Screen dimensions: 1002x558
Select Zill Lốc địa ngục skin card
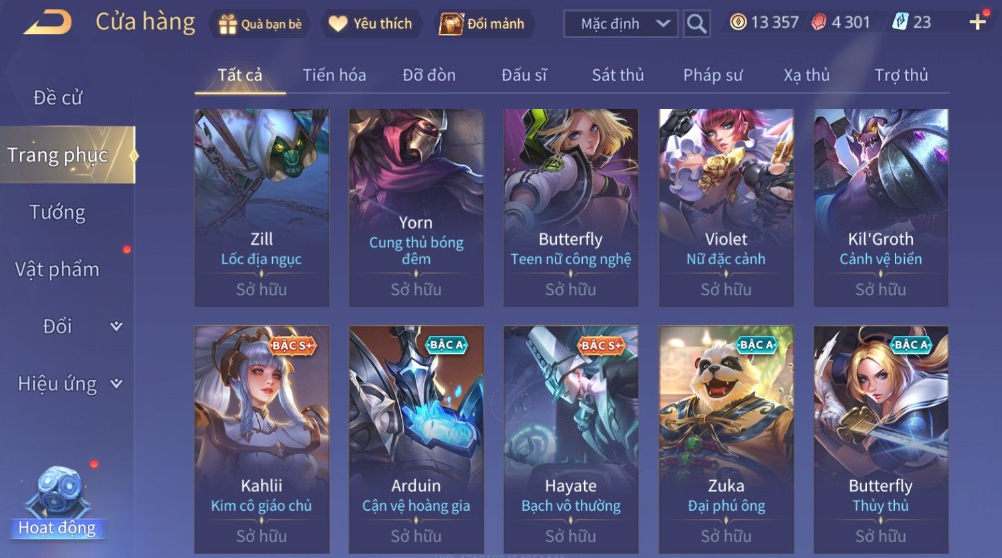[x=261, y=208]
